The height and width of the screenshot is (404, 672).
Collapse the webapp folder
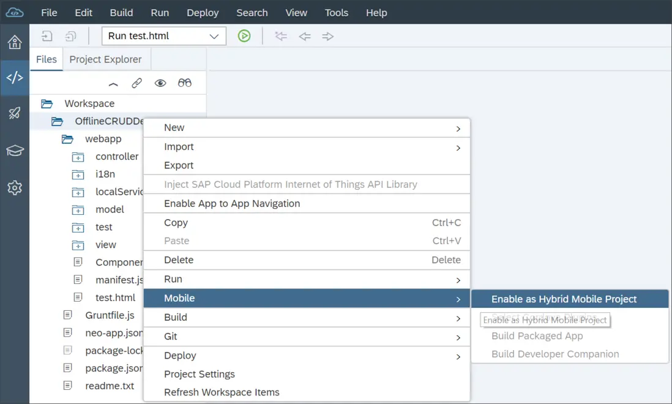(x=67, y=140)
